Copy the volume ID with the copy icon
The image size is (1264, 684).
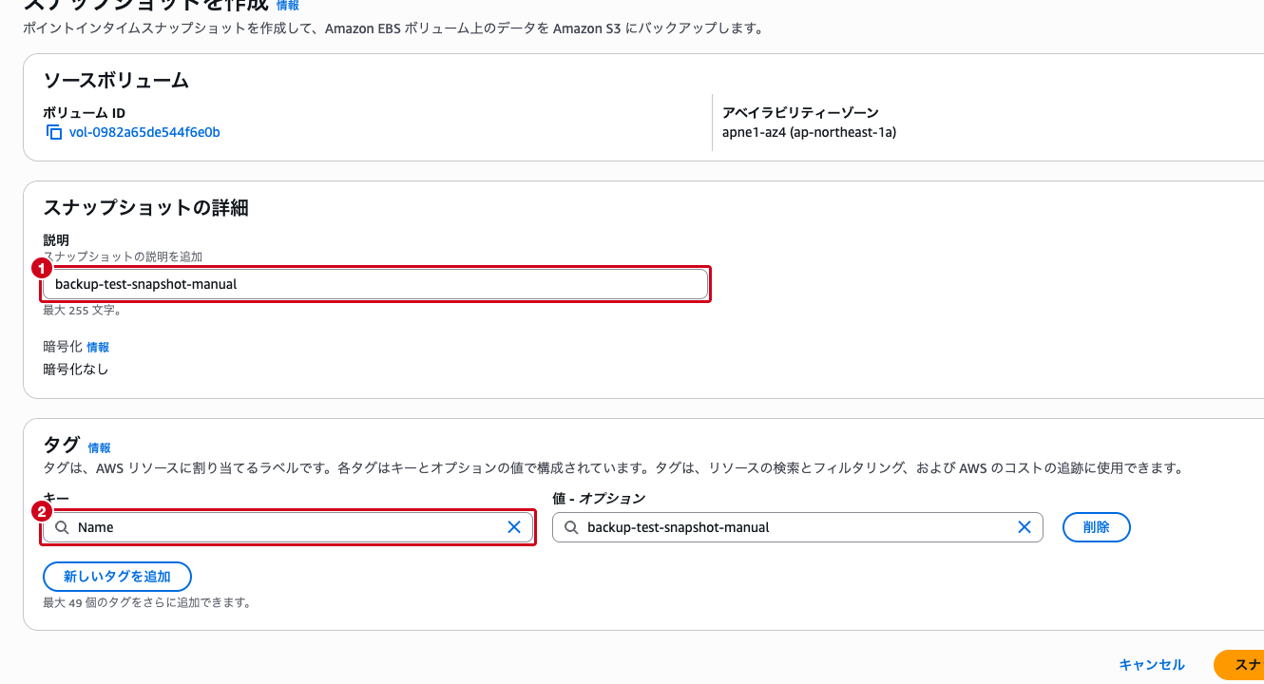click(54, 132)
